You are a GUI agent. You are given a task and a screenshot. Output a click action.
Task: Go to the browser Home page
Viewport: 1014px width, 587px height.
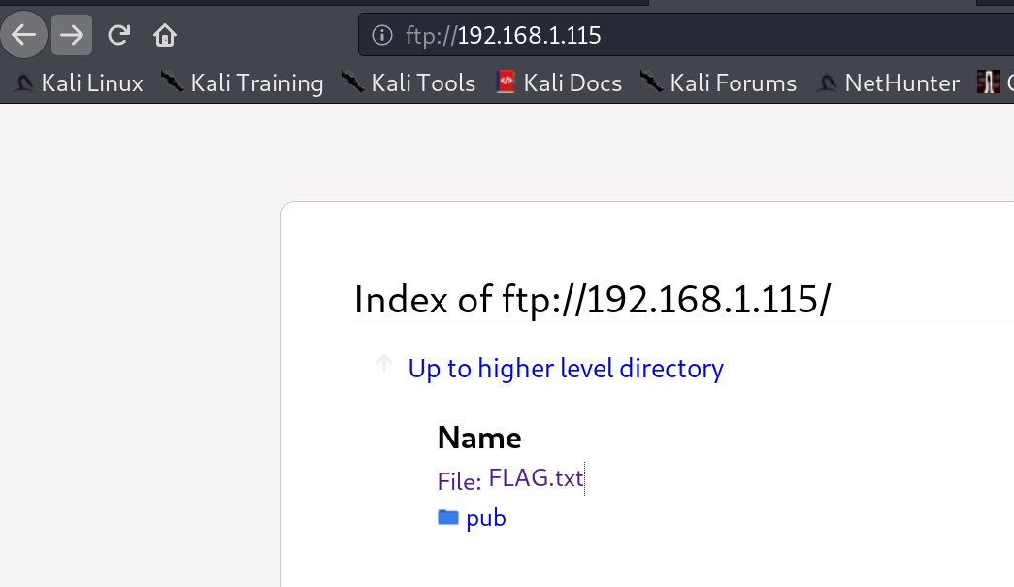tap(165, 36)
